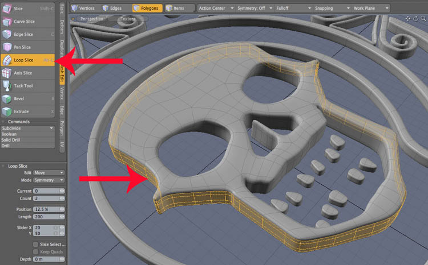Click the viewport zoom magnifier icon
This screenshot has height=265, width=428.
click(423, 19)
